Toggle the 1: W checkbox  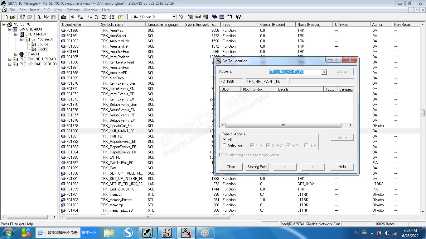252,145
